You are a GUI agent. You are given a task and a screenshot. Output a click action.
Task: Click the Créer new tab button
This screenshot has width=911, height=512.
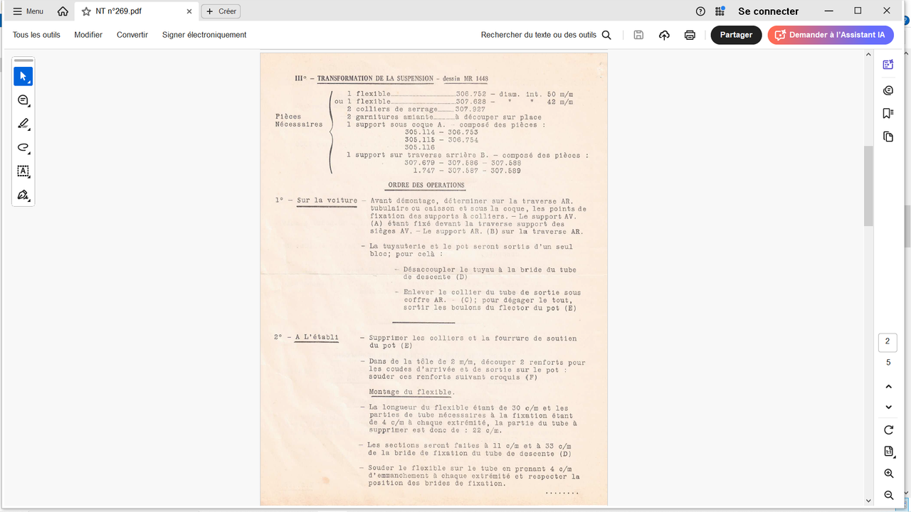[221, 11]
